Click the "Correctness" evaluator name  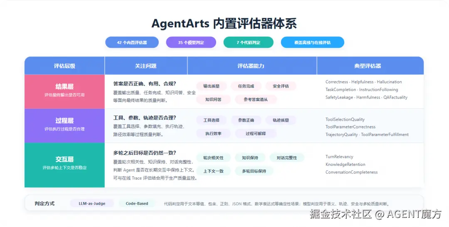(x=337, y=82)
